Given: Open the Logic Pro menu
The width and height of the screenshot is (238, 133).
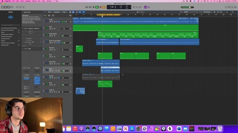Looking at the screenshot, I should click(x=7, y=1).
